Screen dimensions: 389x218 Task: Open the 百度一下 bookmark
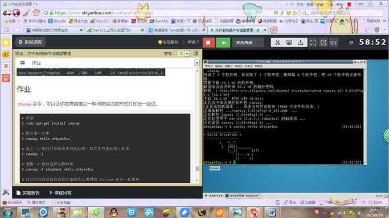point(181,21)
